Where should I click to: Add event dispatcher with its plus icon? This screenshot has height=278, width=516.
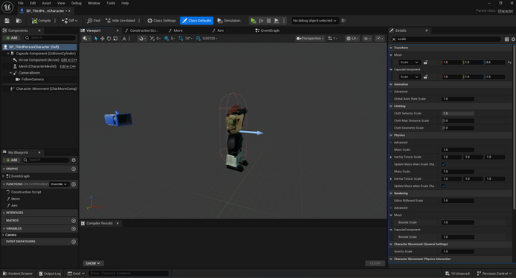click(74, 242)
